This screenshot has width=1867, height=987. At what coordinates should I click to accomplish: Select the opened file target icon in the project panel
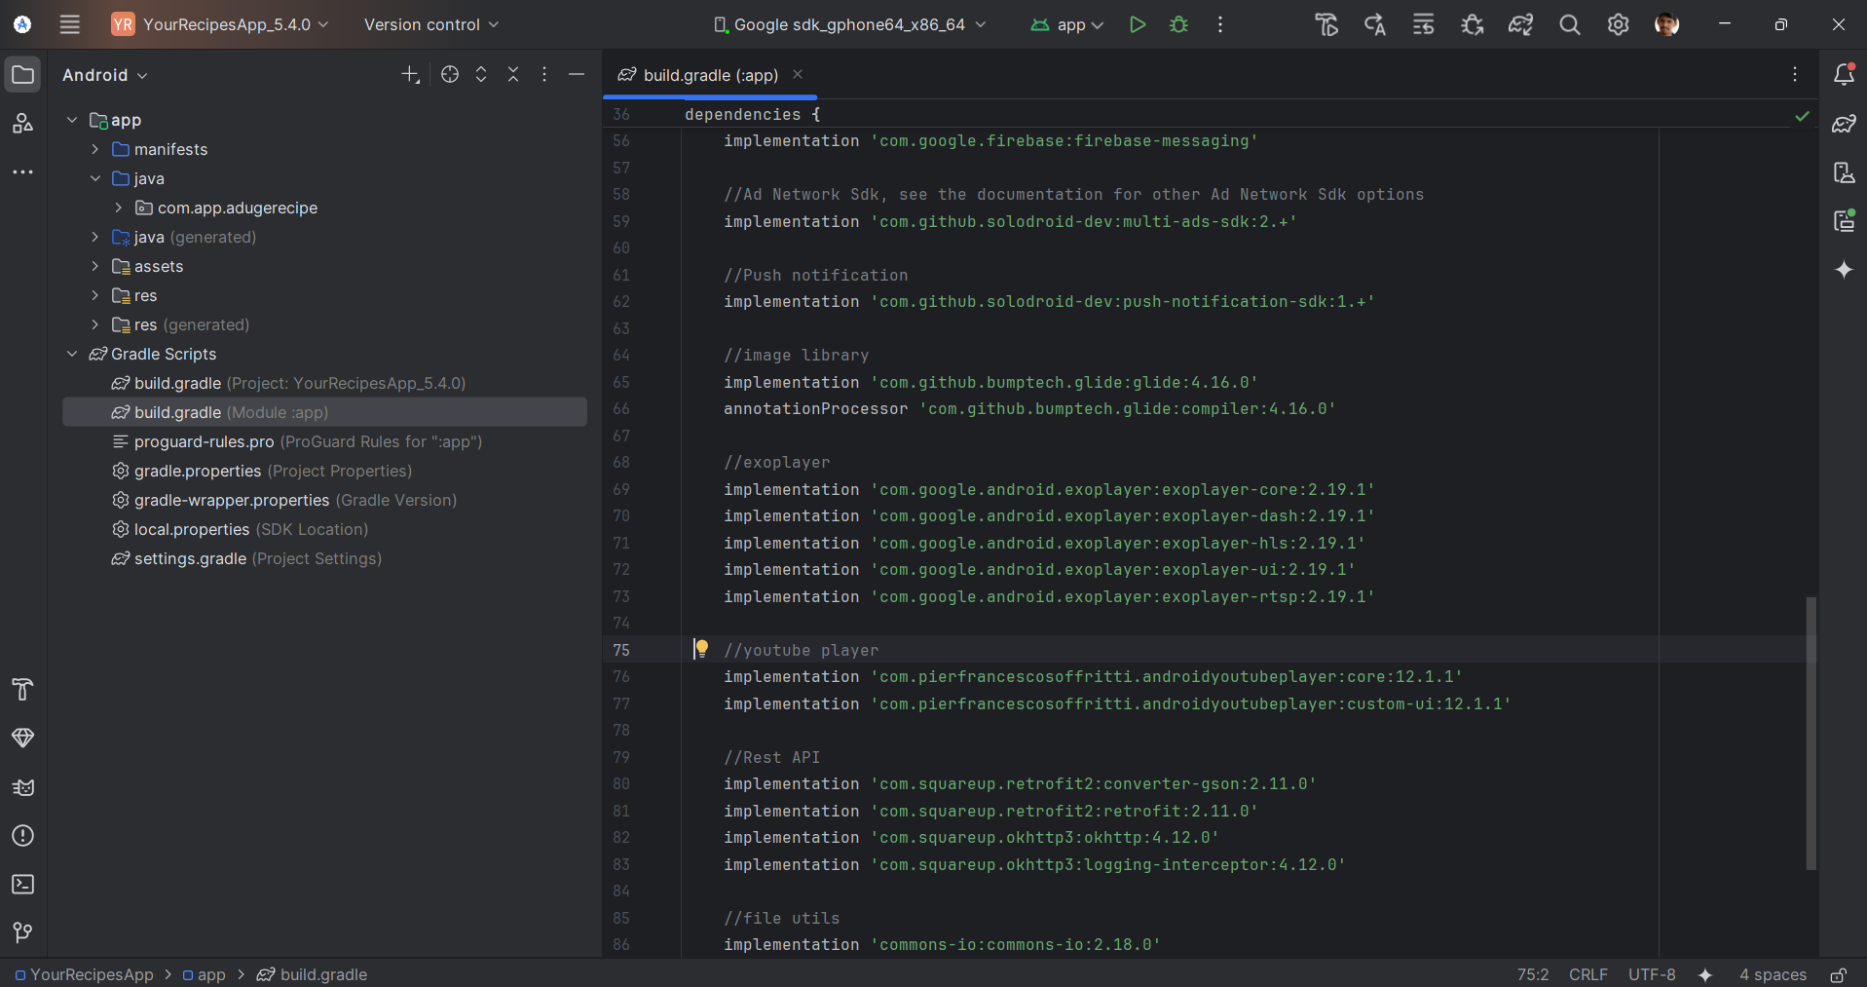point(449,74)
